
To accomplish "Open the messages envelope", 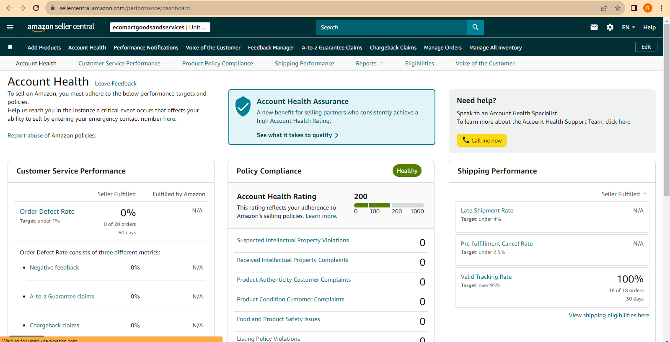I will click(594, 27).
